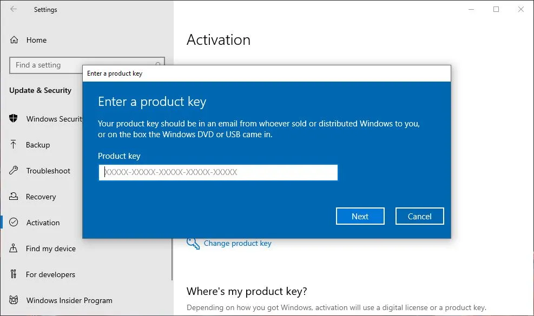The height and width of the screenshot is (316, 534).
Task: Click the Recovery icon in sidebar
Action: pyautogui.click(x=13, y=197)
